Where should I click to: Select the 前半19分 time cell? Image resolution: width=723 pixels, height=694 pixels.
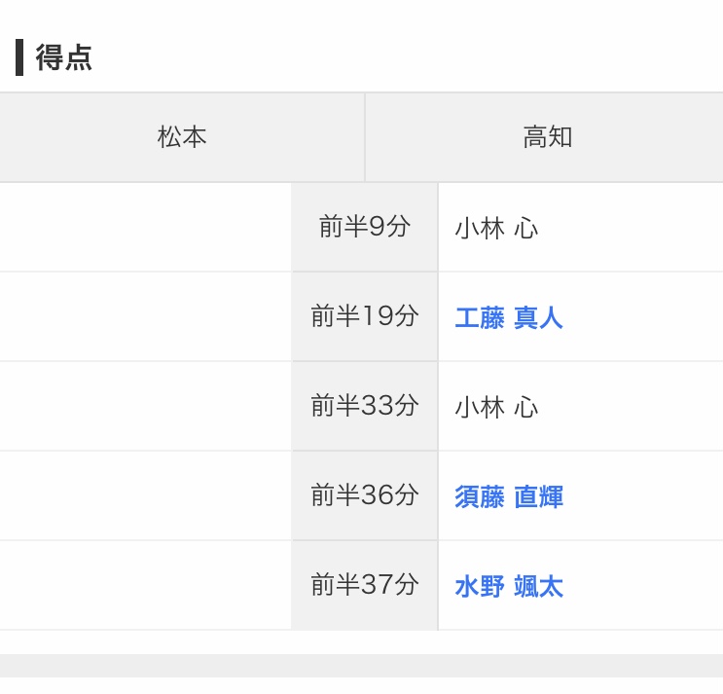[x=364, y=316]
